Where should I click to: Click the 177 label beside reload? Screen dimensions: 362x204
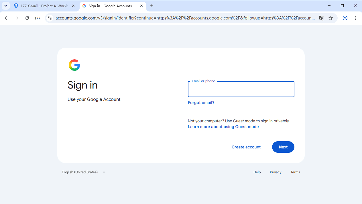38,18
